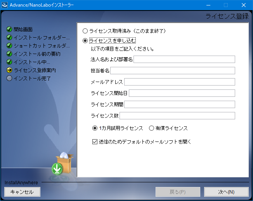The image size is (253, 201).
Task: Minimize the installer window
Action: click(208, 5)
